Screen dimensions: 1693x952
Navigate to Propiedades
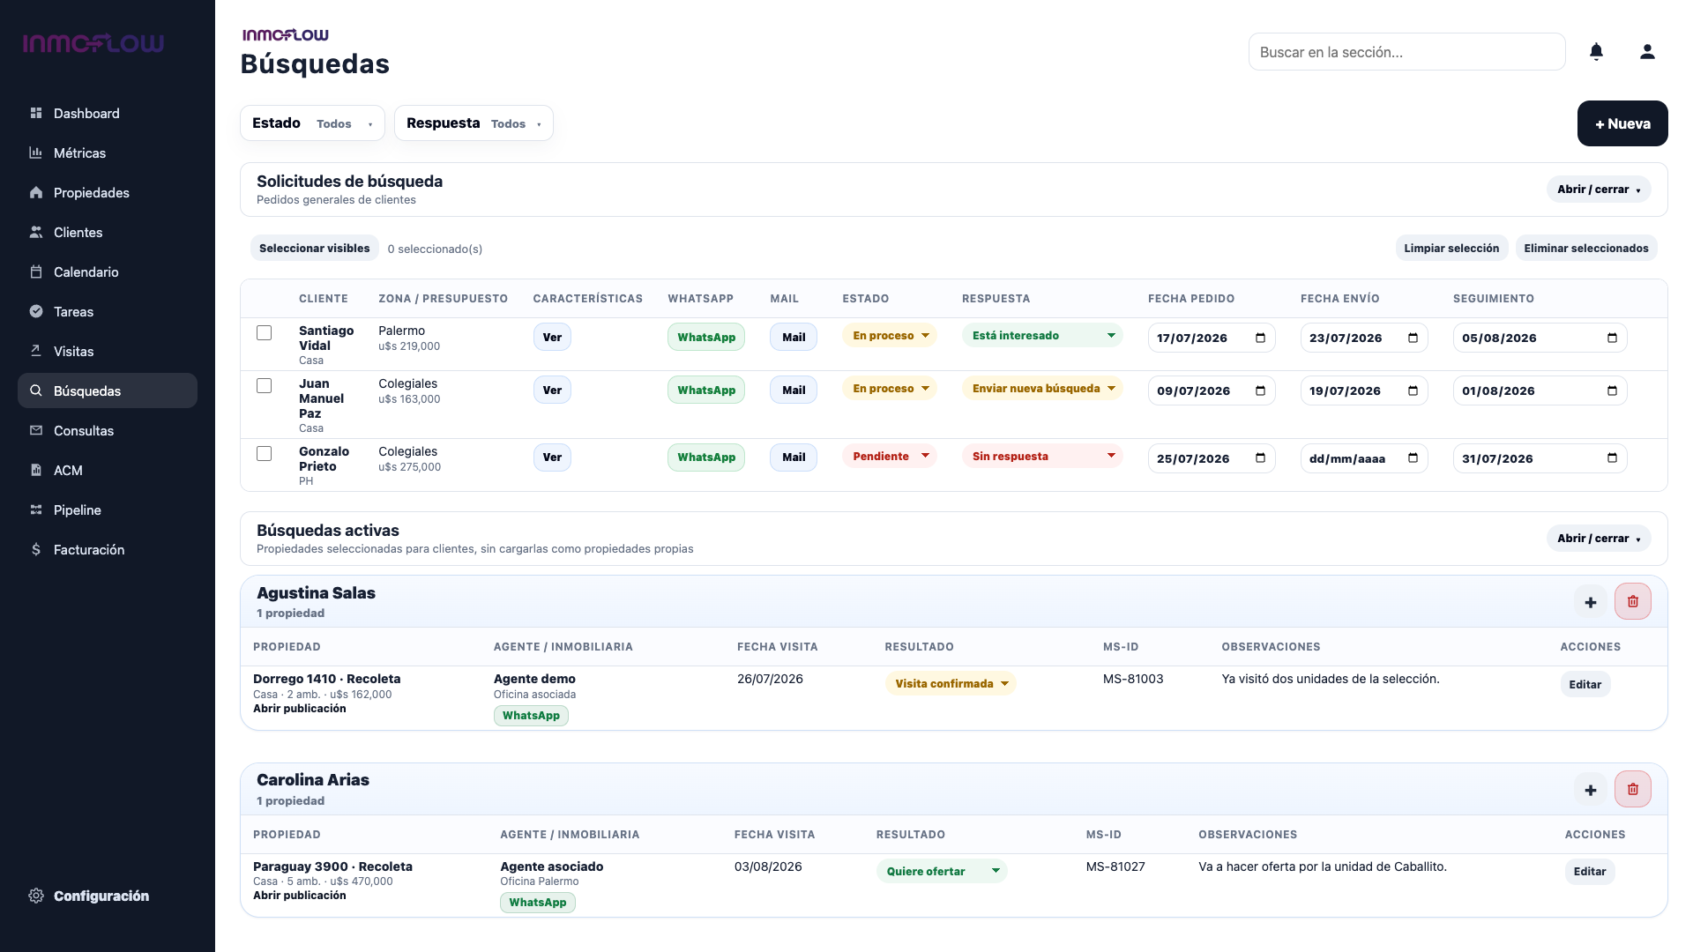108,192
